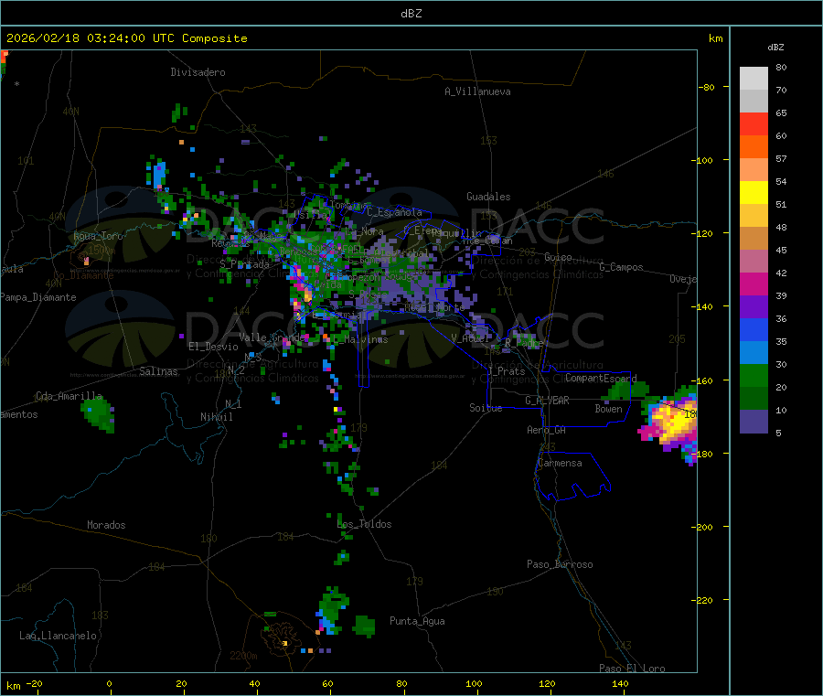Select the pink 42-45 dBZ legend swatch
The width and height of the screenshot is (823, 696).
click(754, 262)
